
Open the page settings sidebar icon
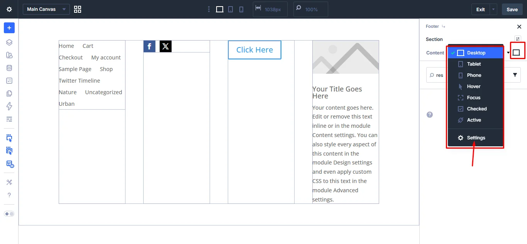9,81
